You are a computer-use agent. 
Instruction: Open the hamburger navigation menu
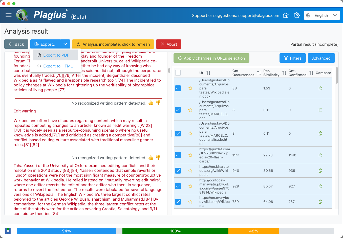point(8,15)
